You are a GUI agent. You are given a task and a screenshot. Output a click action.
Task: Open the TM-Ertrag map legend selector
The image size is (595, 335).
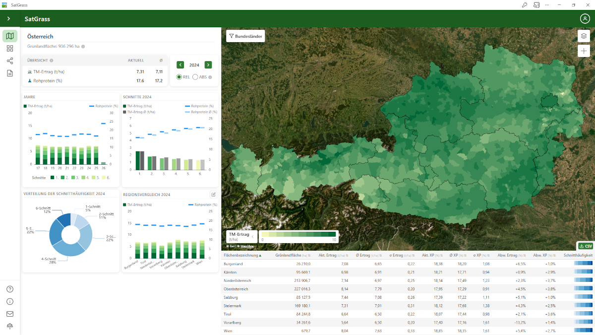pyautogui.click(x=241, y=236)
